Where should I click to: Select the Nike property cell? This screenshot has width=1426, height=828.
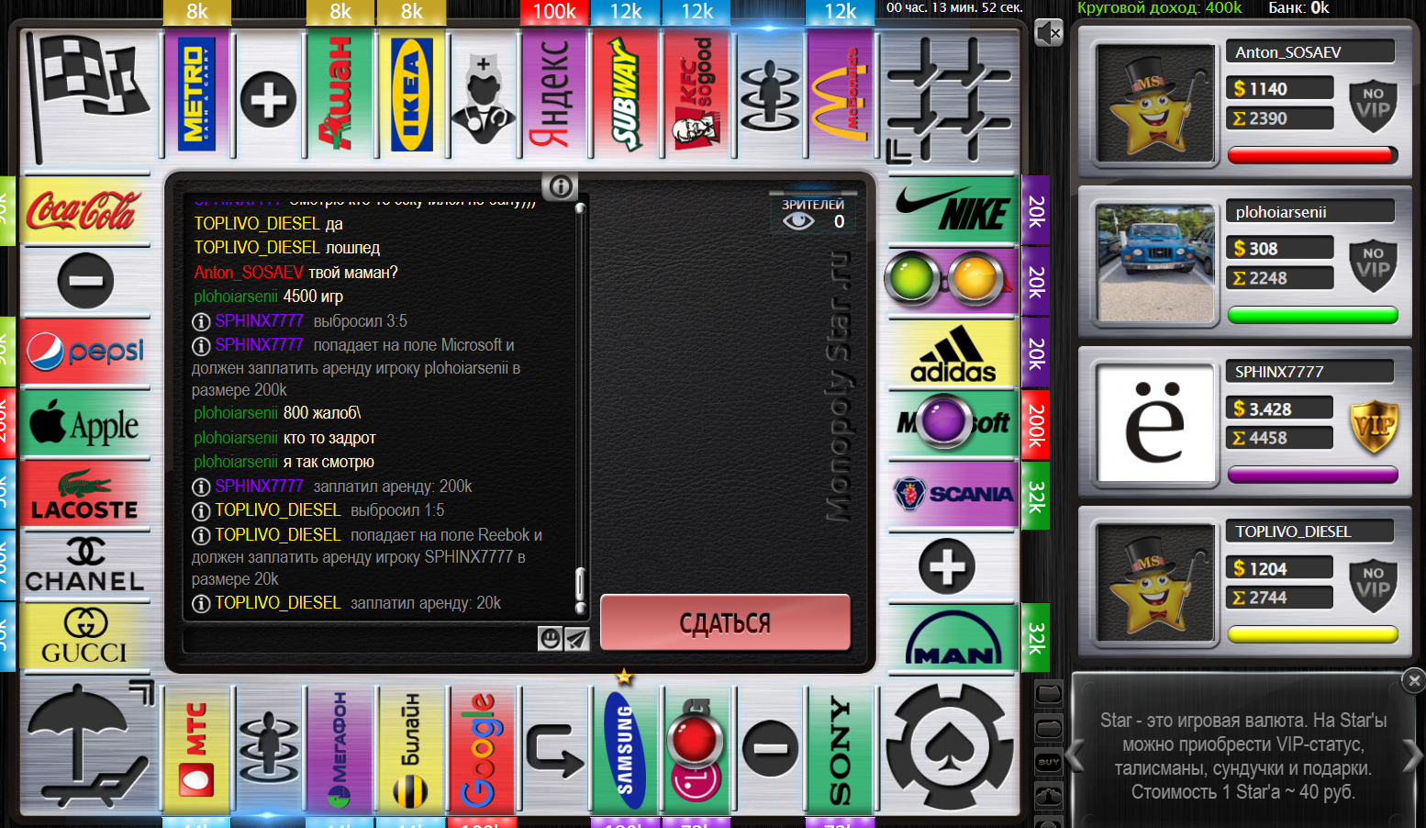(x=953, y=210)
